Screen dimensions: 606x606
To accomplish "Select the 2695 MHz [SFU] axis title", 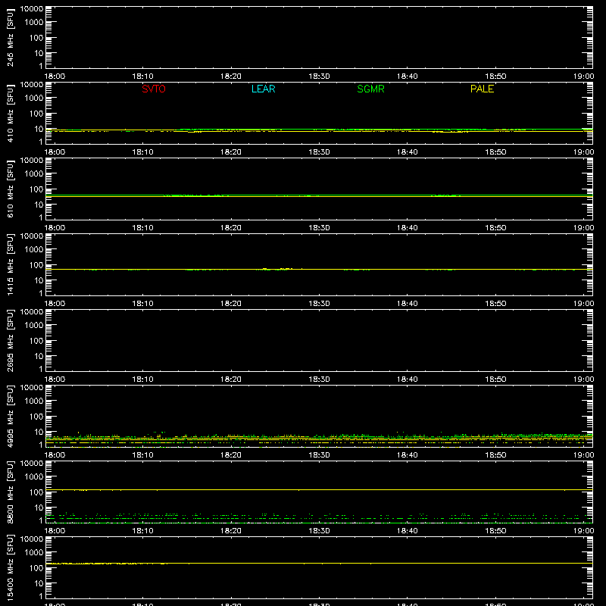I will tap(11, 340).
